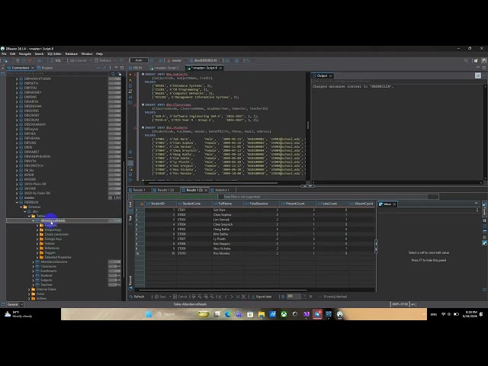Select the Views folder

(x=40, y=294)
